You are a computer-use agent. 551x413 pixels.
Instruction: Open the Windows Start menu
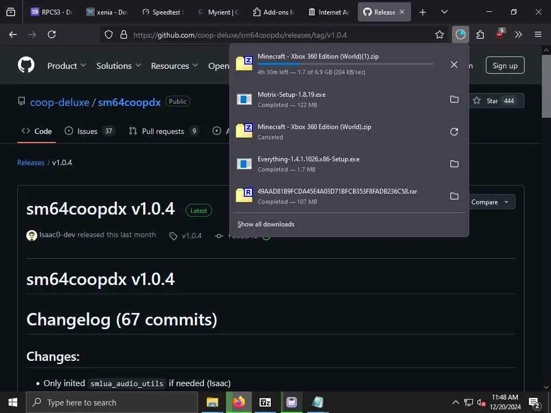[13, 402]
